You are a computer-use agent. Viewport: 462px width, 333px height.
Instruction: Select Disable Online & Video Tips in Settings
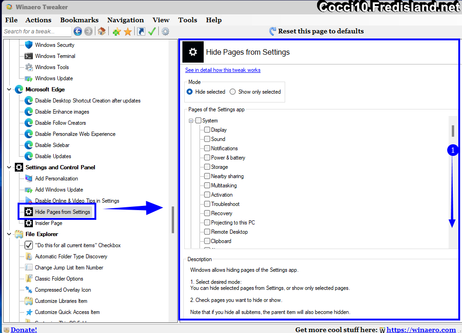point(77,201)
